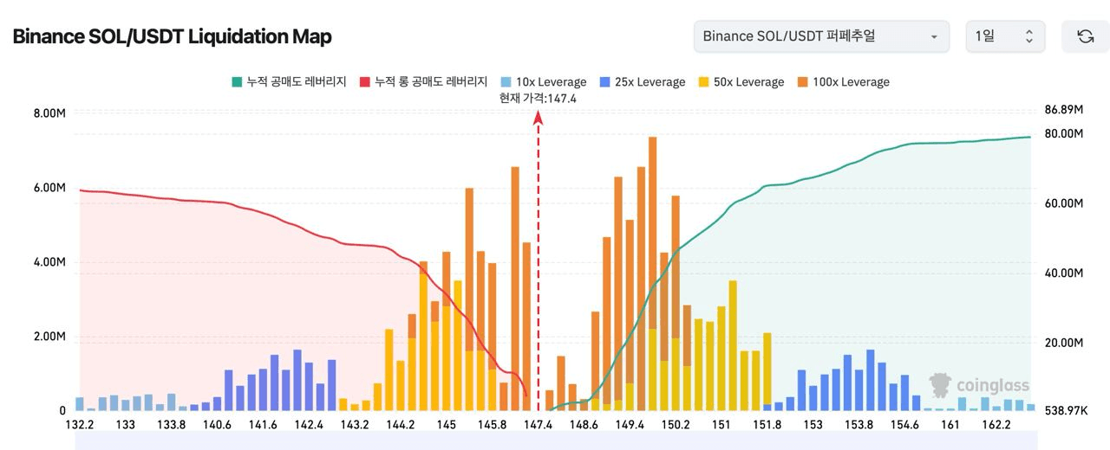Toggle the 10x Leverage legend item

[543, 81]
